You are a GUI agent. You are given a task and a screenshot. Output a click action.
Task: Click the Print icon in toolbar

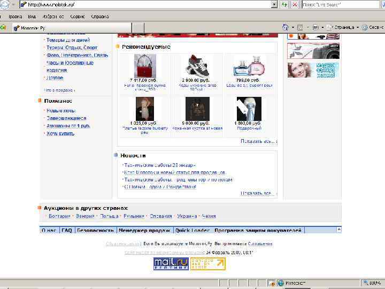(x=315, y=27)
